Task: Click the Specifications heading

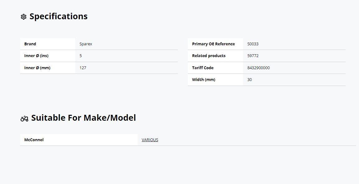Action: pyautogui.click(x=58, y=16)
